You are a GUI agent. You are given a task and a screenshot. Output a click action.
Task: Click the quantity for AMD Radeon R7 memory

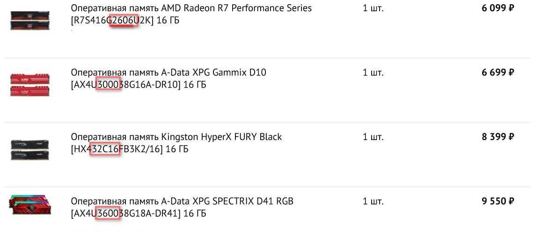(x=373, y=8)
